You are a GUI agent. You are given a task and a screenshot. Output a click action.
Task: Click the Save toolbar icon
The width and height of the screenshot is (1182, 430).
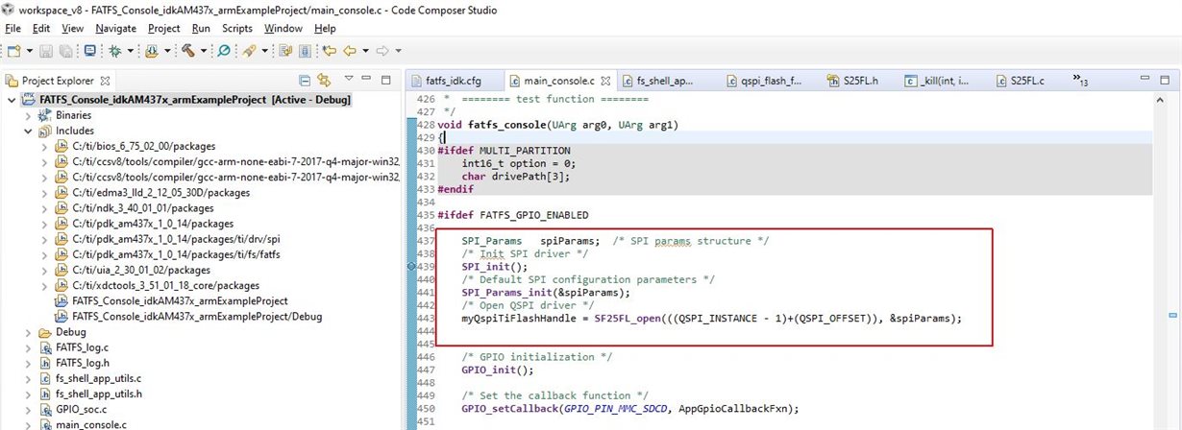45,50
